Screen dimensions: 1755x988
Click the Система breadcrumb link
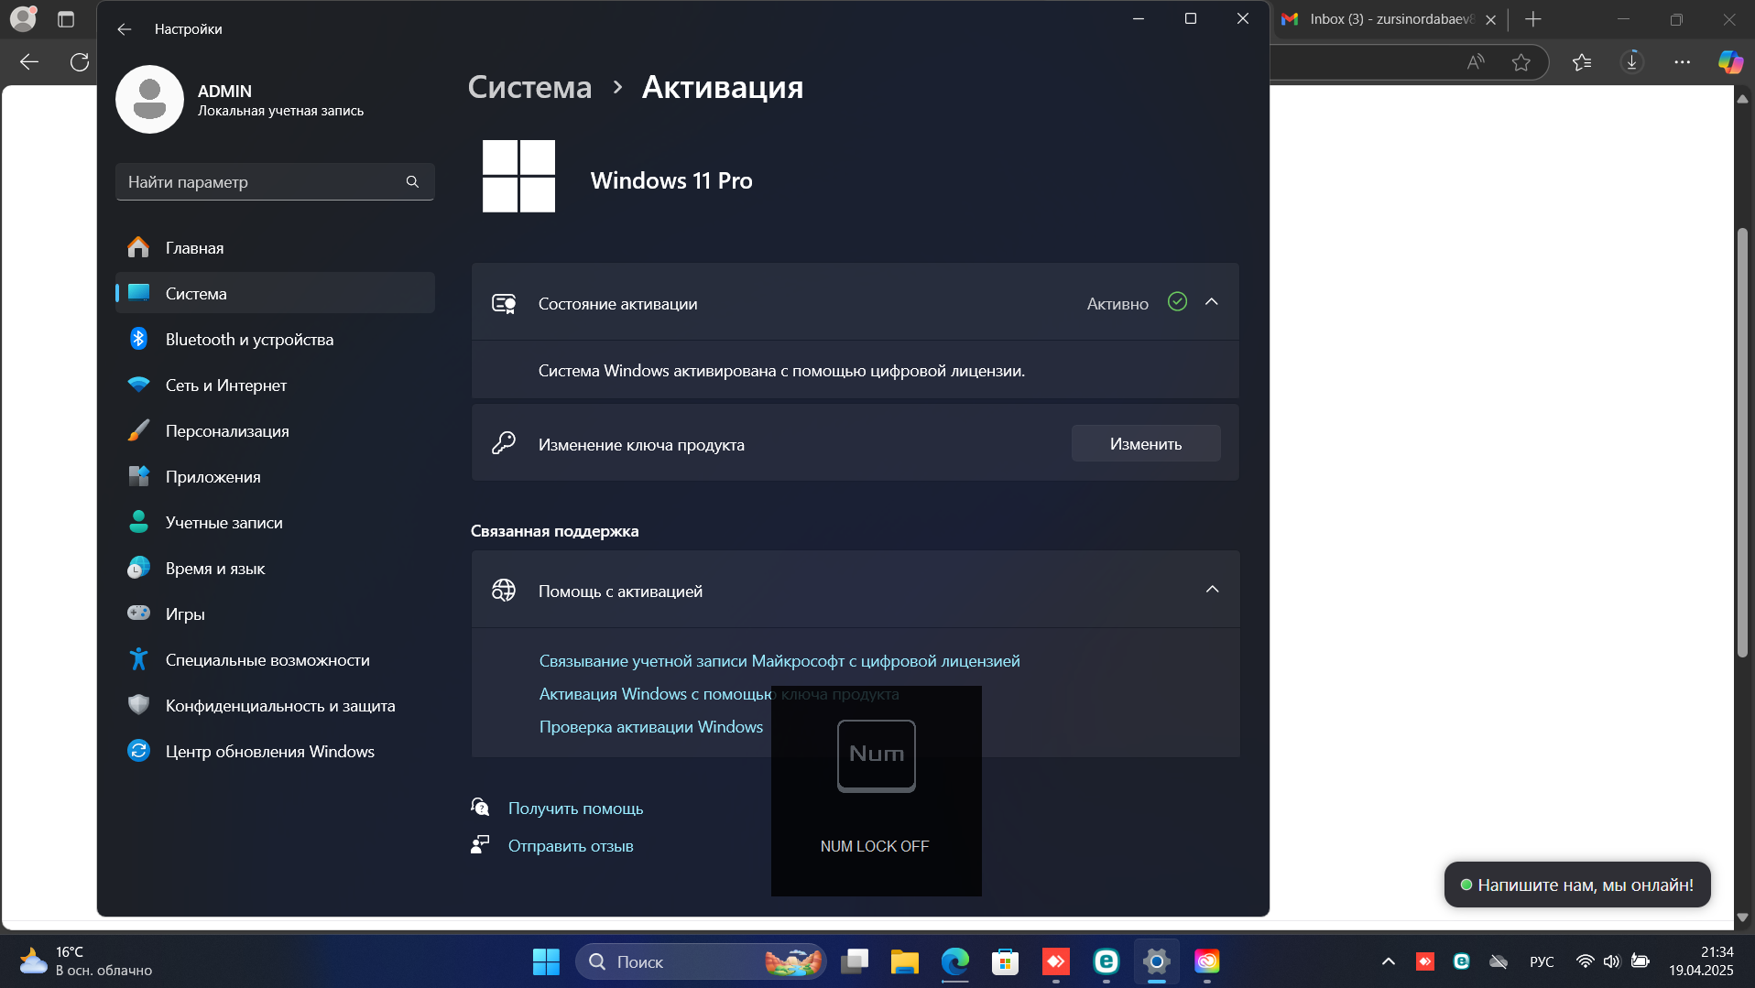click(529, 87)
